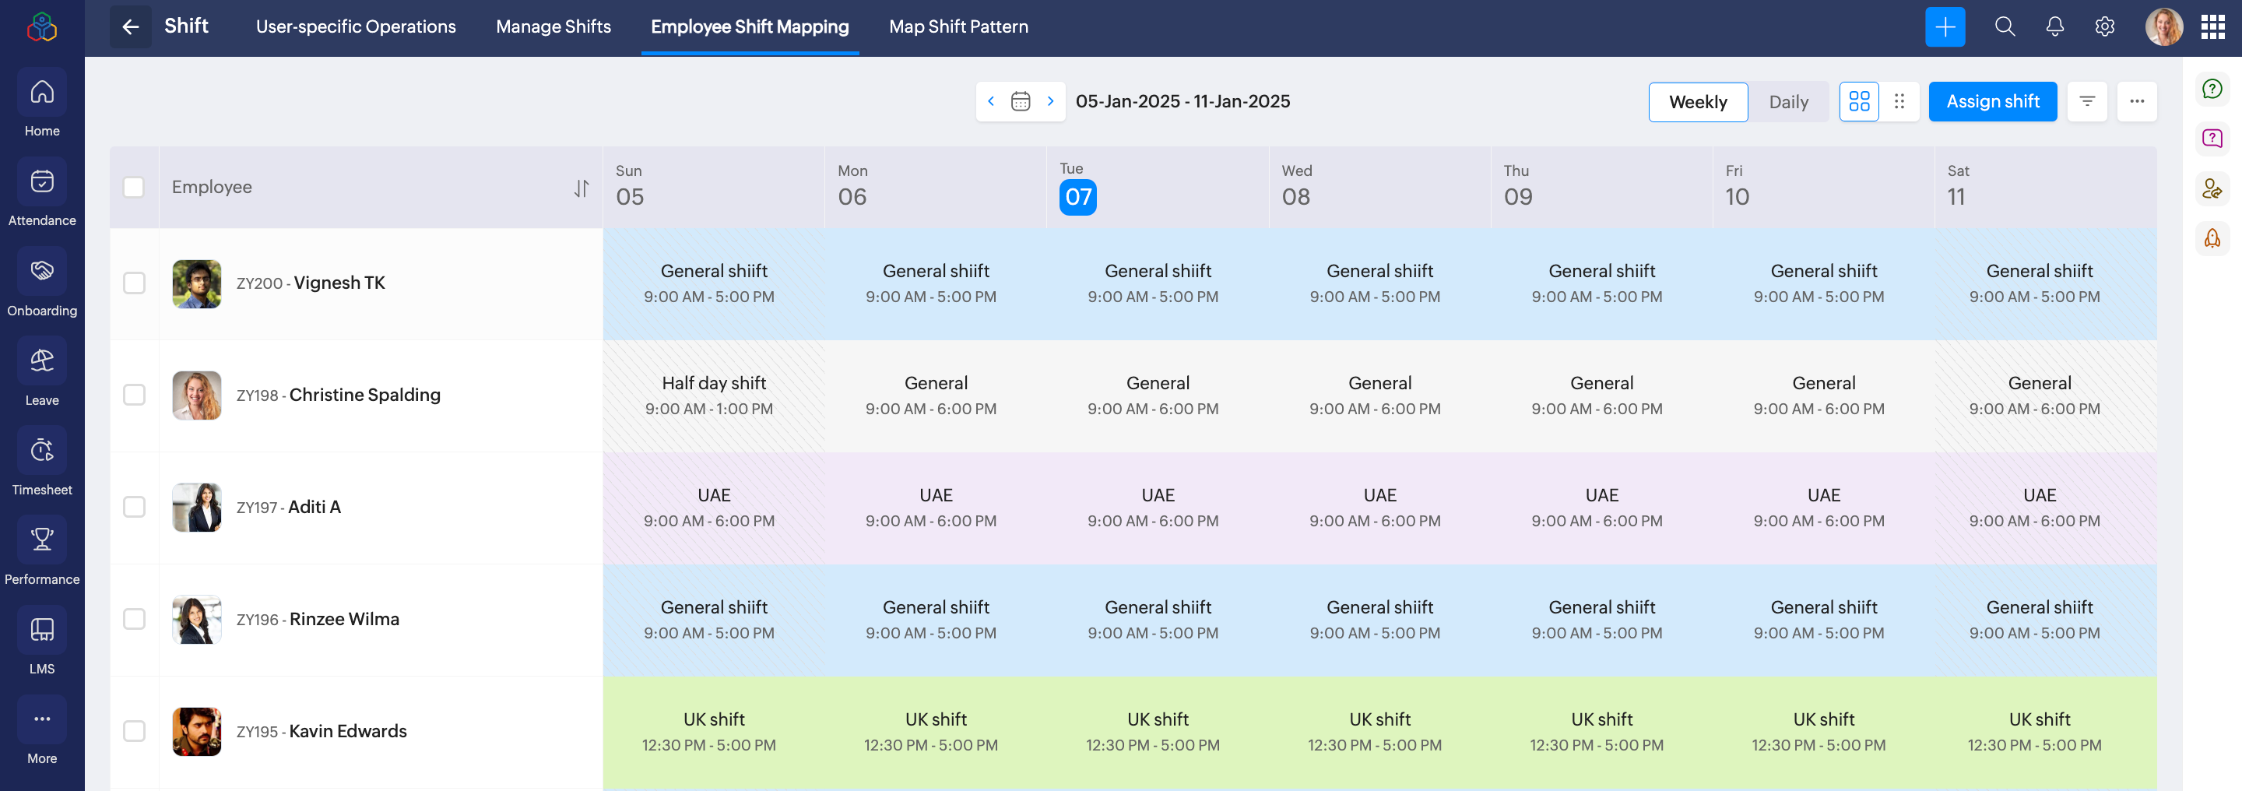The width and height of the screenshot is (2242, 791).
Task: Switch to the dotted compact view icon
Action: pyautogui.click(x=1899, y=102)
